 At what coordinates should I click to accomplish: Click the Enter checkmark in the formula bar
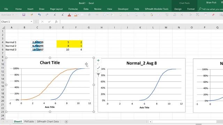click(49, 22)
